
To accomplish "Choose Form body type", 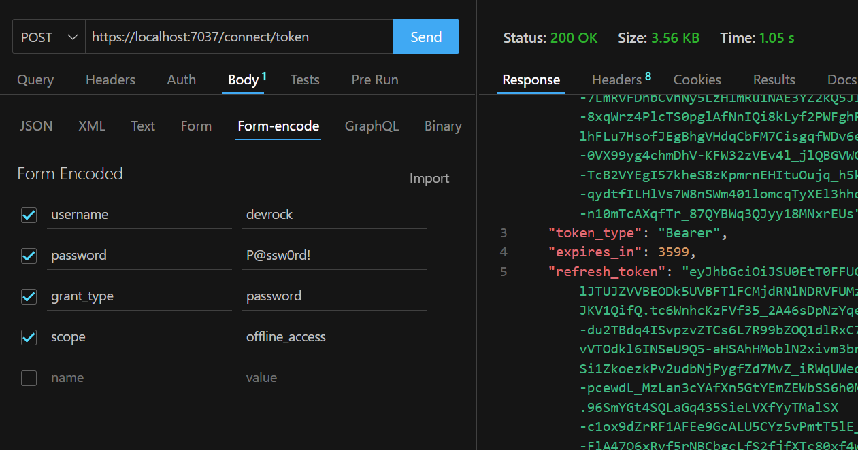I will coord(196,126).
